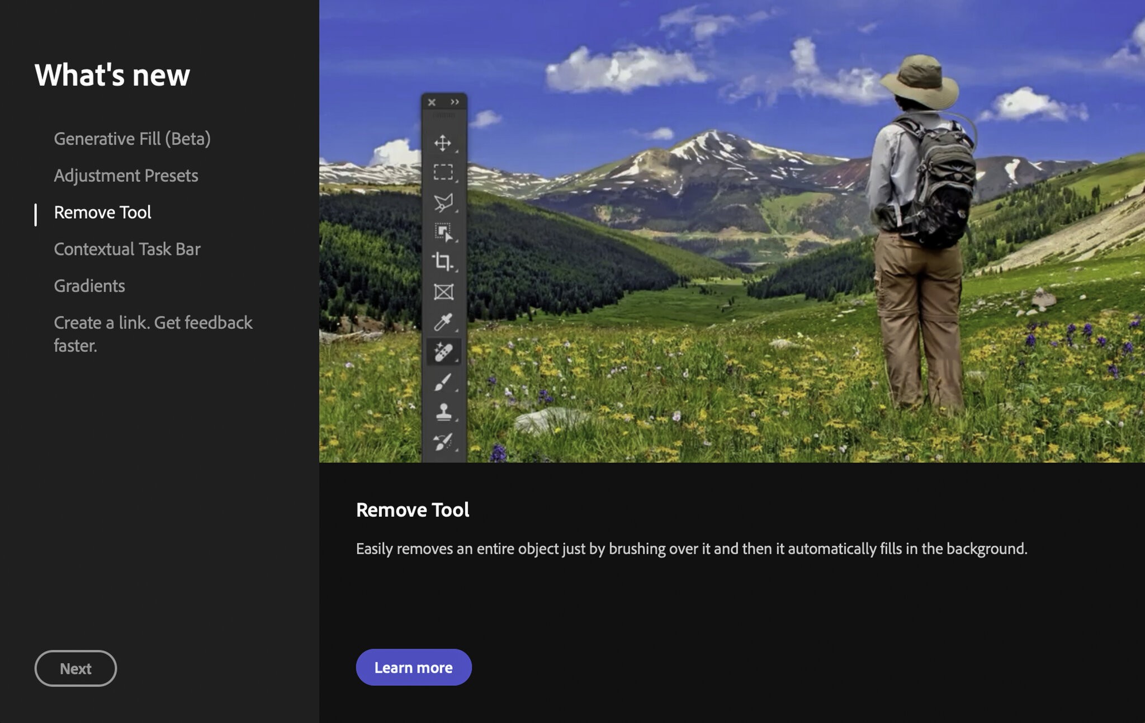Open Contextual Task Bar feature page
Viewport: 1145px width, 723px height.
127,249
